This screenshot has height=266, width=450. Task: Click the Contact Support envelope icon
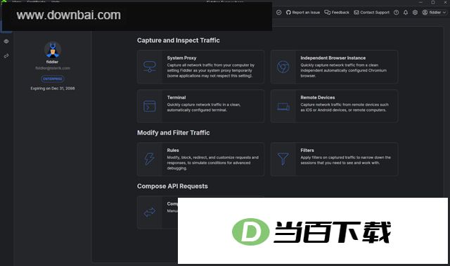pyautogui.click(x=356, y=13)
